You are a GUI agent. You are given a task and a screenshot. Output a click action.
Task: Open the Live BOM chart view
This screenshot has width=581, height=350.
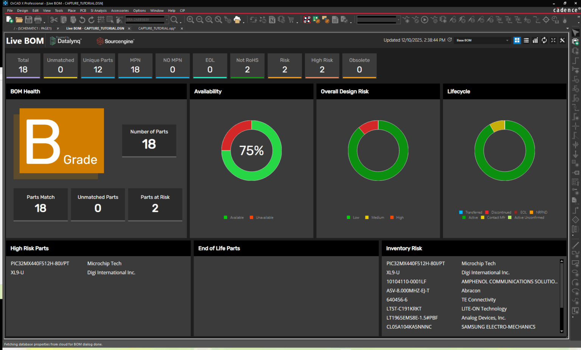(535, 40)
